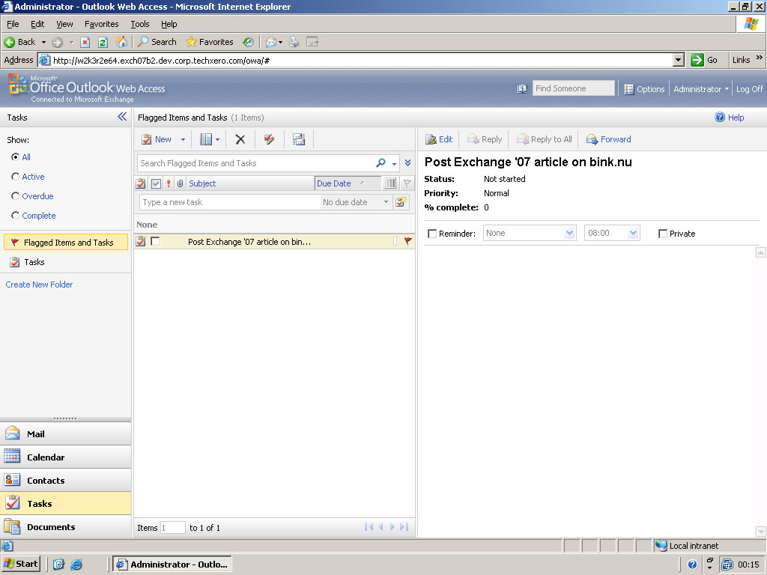Click the red flag on the task row
The width and height of the screenshot is (767, 575).
point(408,241)
